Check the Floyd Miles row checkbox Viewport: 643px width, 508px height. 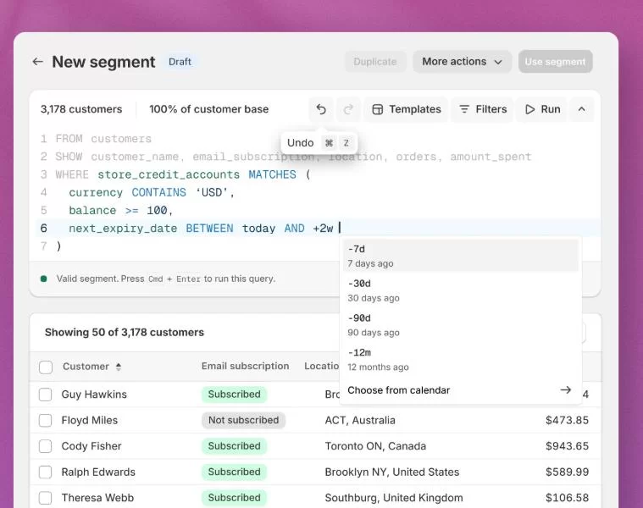point(45,420)
